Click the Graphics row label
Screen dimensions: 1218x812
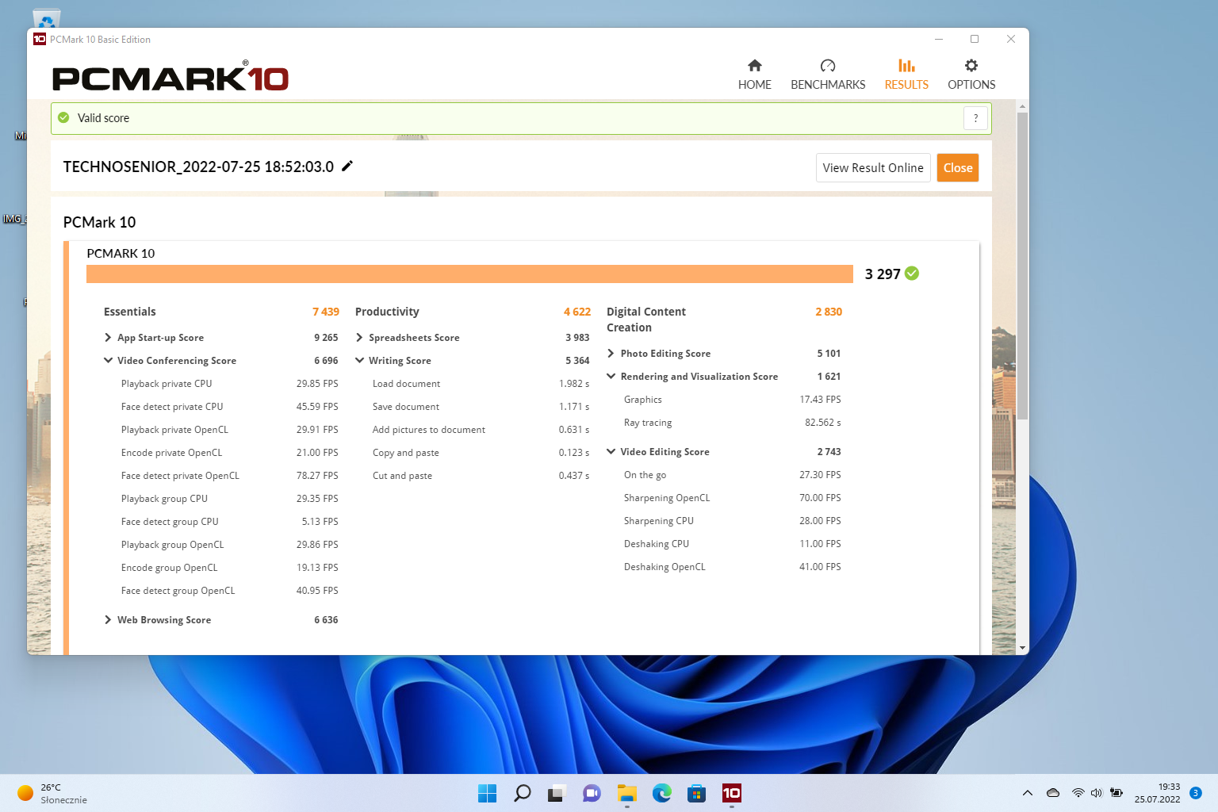tap(642, 400)
